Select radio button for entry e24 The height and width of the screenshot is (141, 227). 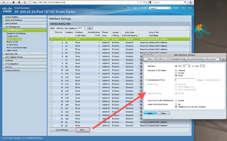point(52,119)
